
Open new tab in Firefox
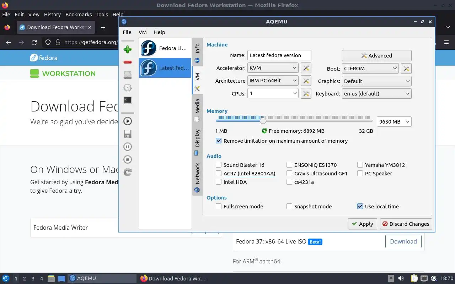(x=103, y=27)
